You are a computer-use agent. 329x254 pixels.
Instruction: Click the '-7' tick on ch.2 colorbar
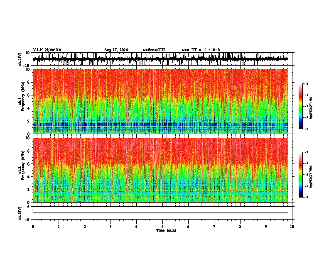click(306, 197)
